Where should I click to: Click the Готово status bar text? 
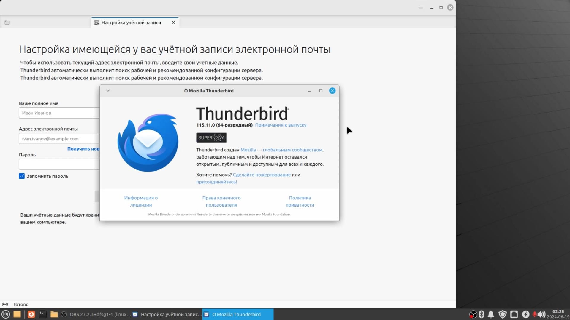pyautogui.click(x=21, y=305)
